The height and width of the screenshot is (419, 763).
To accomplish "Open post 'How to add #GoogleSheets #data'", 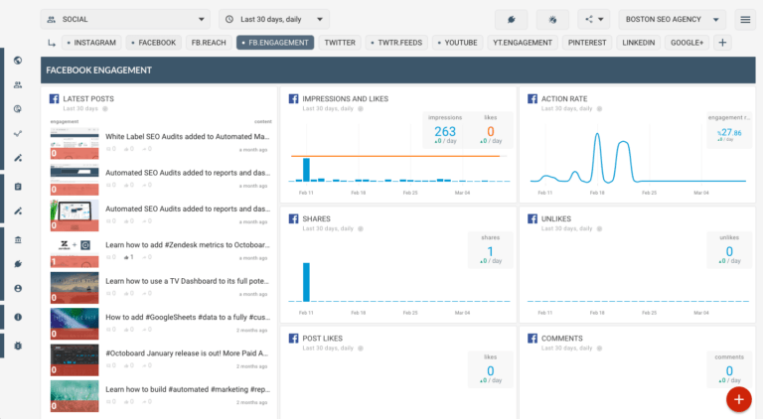I will tap(188, 317).
